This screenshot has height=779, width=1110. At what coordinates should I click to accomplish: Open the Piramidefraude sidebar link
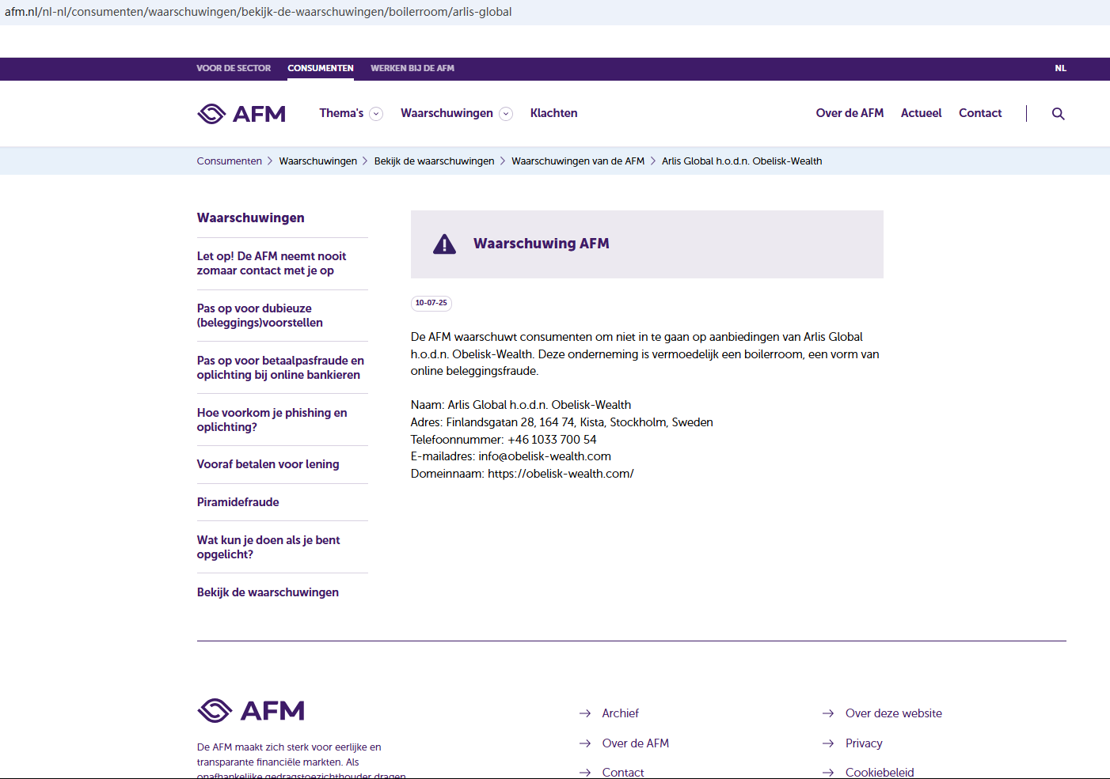tap(238, 502)
